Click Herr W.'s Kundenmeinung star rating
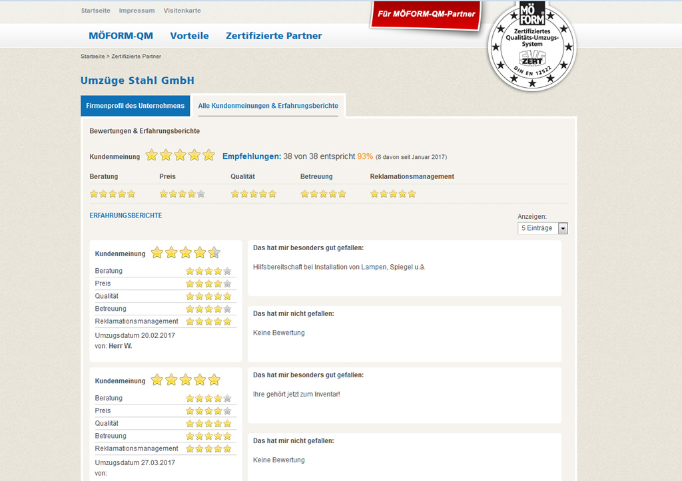Screen dimensions: 682x481 point(186,252)
